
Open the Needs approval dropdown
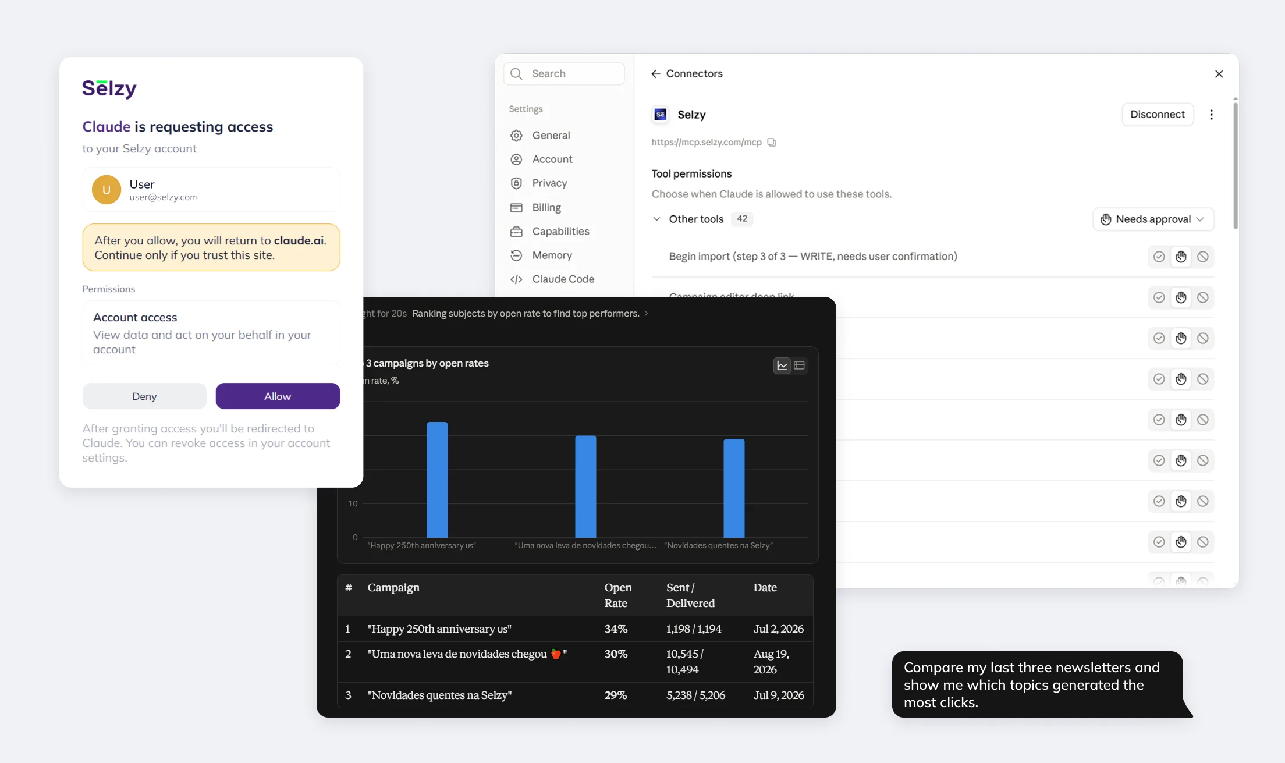[x=1153, y=219]
